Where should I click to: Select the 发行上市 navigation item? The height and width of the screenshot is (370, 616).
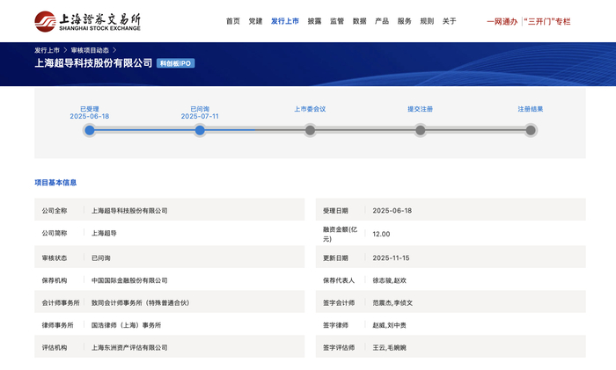tap(285, 21)
